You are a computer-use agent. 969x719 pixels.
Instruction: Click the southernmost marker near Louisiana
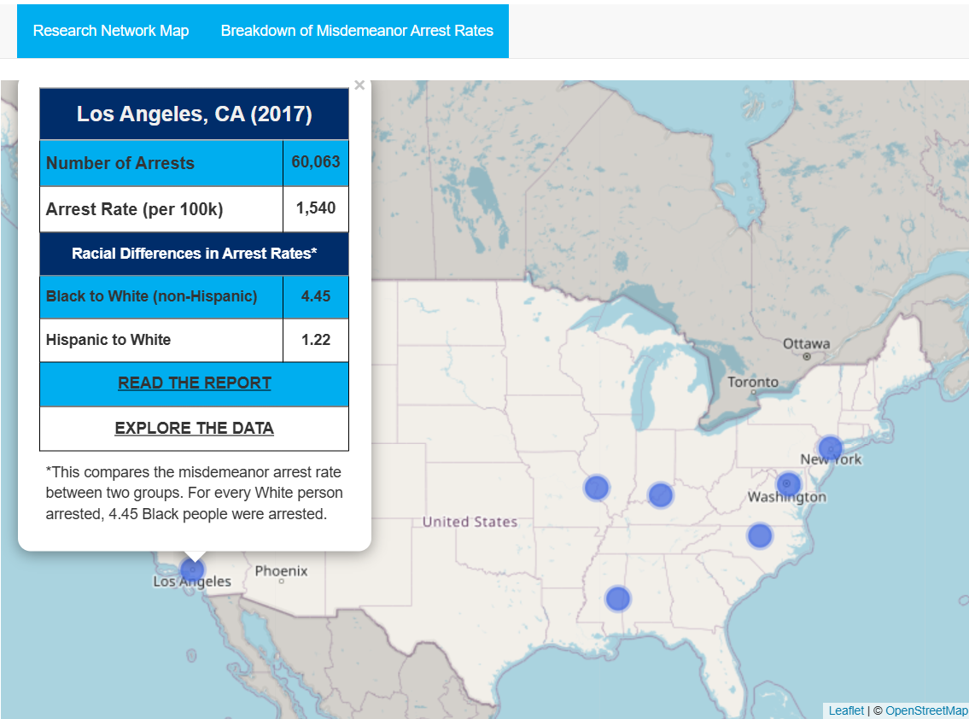[x=617, y=599]
